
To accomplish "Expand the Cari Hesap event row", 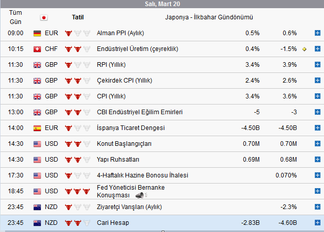I will pyautogui.click(x=317, y=223).
